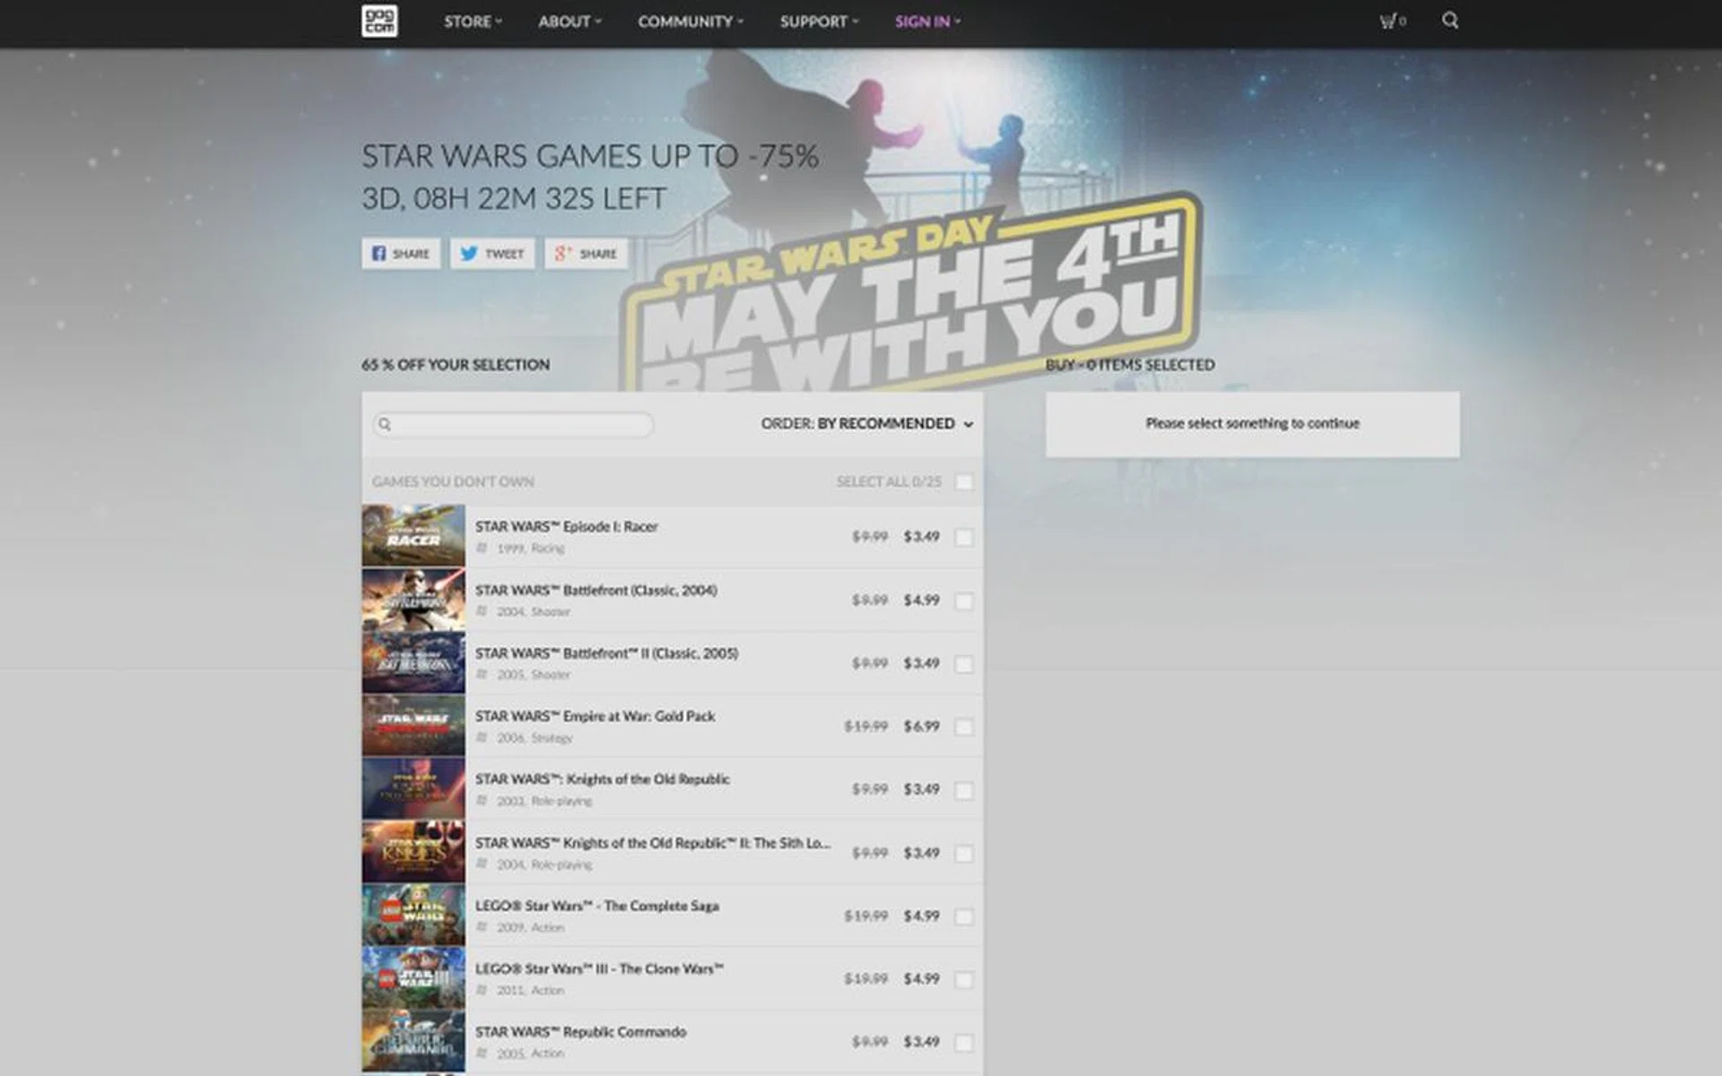Select the Empire at War Gold Pack checkbox
The image size is (1722, 1076).
pyautogui.click(x=964, y=727)
